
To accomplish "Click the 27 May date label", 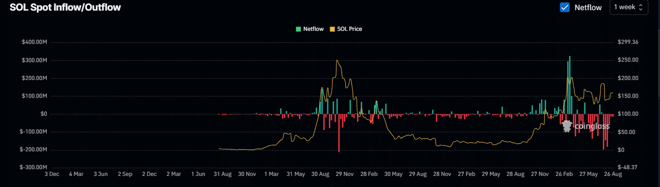I will click(589, 174).
